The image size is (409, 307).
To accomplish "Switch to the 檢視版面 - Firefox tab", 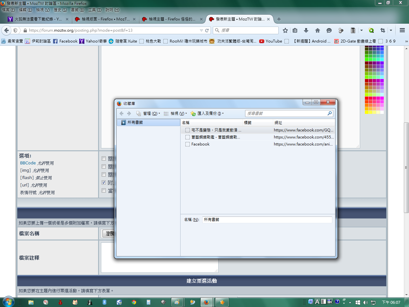I will [x=105, y=19].
